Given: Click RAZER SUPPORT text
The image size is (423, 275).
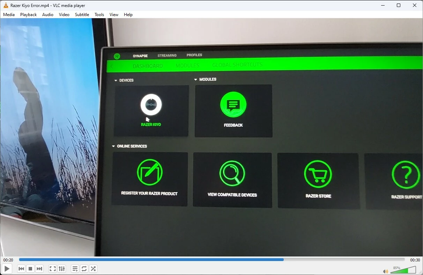Looking at the screenshot, I should click(407, 197).
